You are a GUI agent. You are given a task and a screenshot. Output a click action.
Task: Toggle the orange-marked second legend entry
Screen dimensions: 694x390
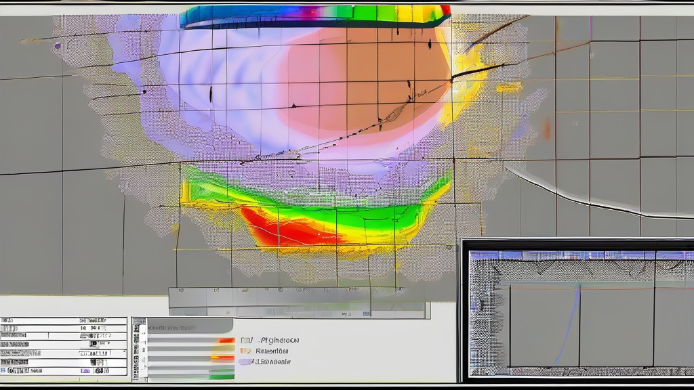pyautogui.click(x=245, y=351)
